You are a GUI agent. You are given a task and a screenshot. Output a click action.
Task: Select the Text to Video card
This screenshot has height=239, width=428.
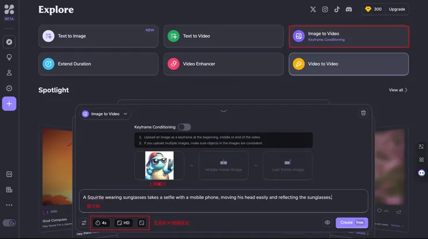(x=224, y=36)
